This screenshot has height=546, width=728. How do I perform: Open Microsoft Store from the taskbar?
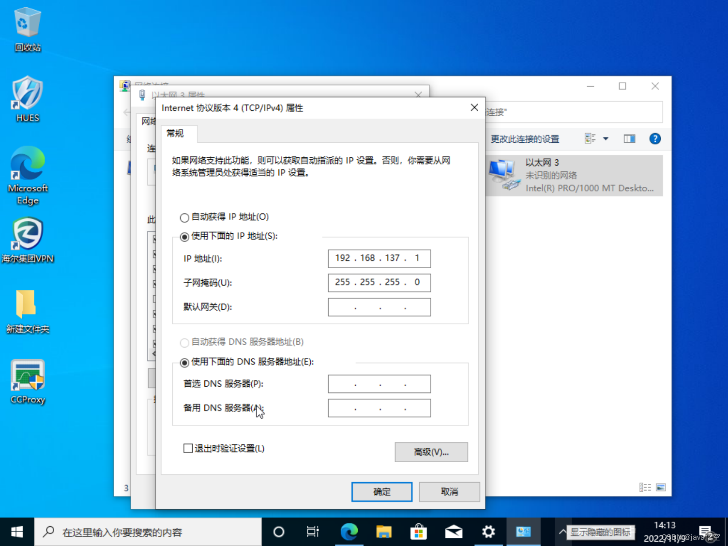pyautogui.click(x=419, y=532)
